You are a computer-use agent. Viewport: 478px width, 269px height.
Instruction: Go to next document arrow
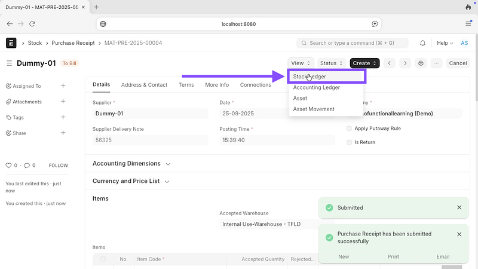[405, 63]
